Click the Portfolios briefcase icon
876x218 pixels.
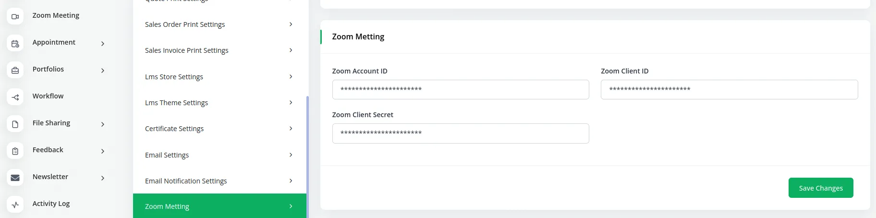(x=15, y=71)
